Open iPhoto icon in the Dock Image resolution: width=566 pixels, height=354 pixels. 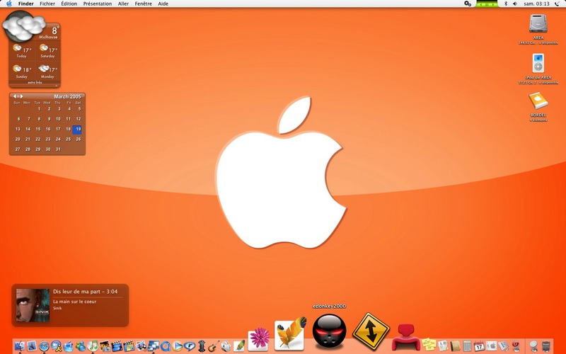click(105, 346)
